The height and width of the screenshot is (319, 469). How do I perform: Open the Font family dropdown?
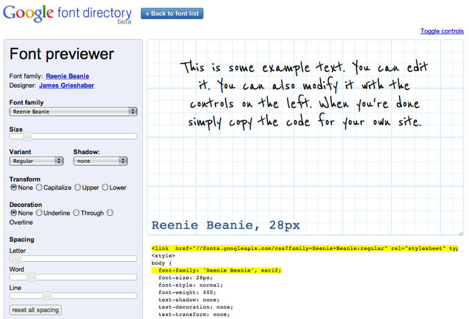pyautogui.click(x=73, y=112)
